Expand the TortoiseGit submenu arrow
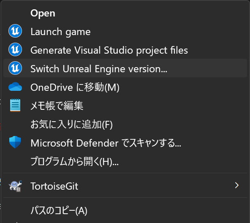250x223 pixels. pyautogui.click(x=237, y=185)
